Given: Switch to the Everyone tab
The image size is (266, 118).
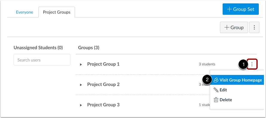Looking at the screenshot, I should pyautogui.click(x=25, y=12).
